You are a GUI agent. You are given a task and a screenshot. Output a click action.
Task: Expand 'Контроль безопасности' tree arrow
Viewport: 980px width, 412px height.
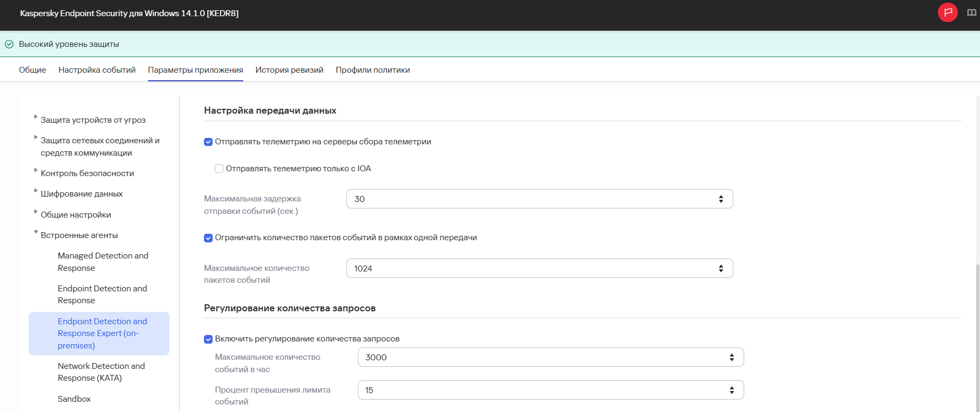(x=36, y=170)
